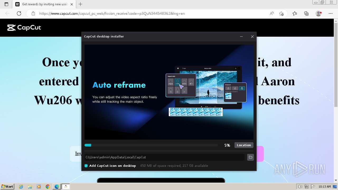Click the installation path input field
Image resolution: width=338 pixels, height=190 pixels.
pos(164,157)
